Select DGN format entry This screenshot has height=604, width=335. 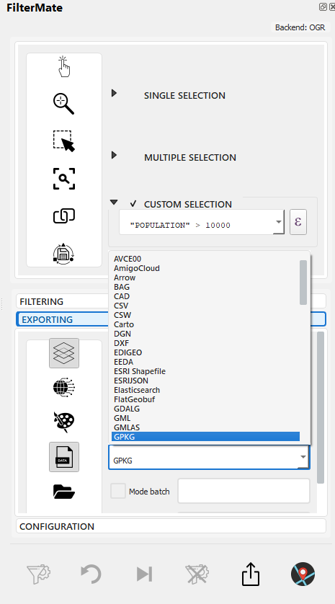coord(205,334)
